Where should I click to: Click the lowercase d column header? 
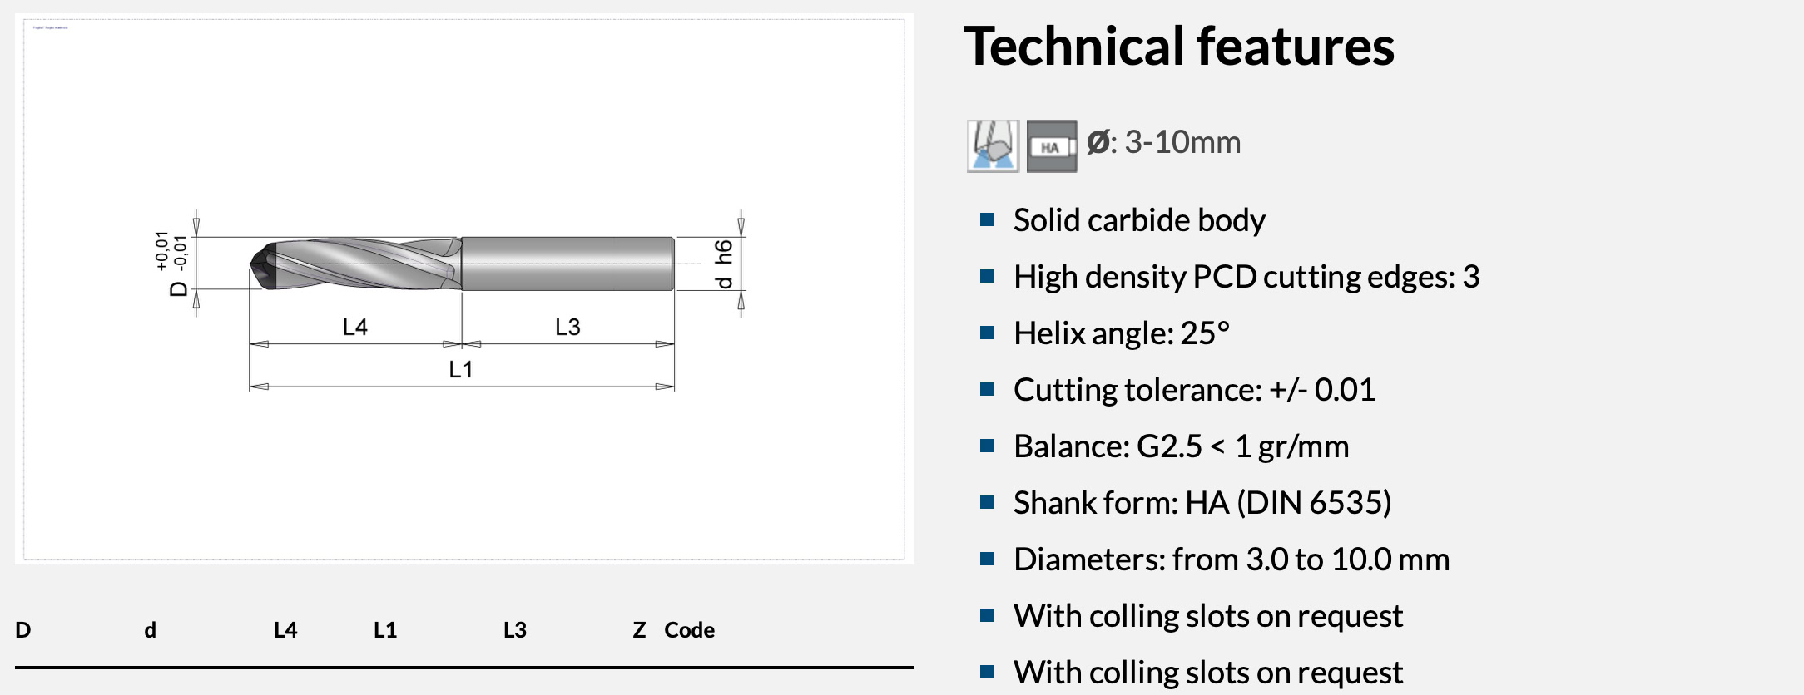pyautogui.click(x=150, y=630)
